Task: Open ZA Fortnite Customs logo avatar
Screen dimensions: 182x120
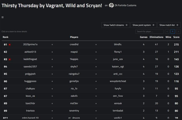Action: click(x=111, y=5)
